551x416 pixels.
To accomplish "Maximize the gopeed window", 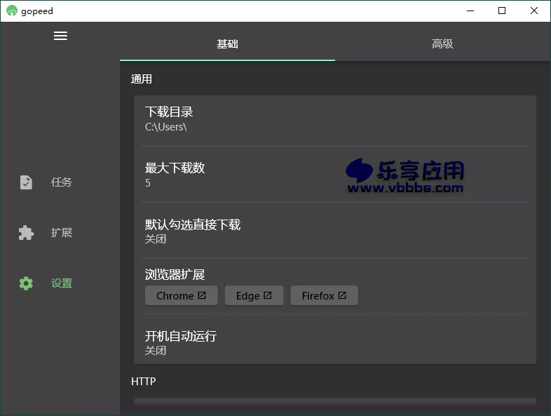I will pos(502,11).
